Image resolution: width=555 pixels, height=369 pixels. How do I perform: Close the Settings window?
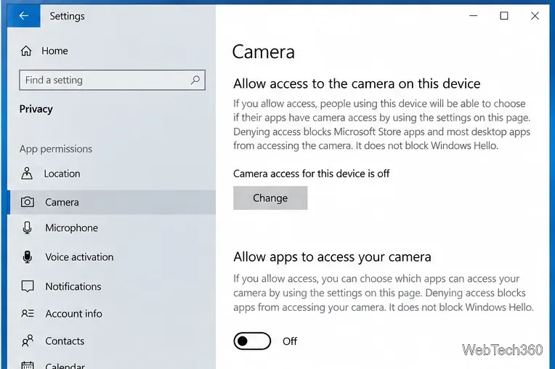pyautogui.click(x=535, y=15)
